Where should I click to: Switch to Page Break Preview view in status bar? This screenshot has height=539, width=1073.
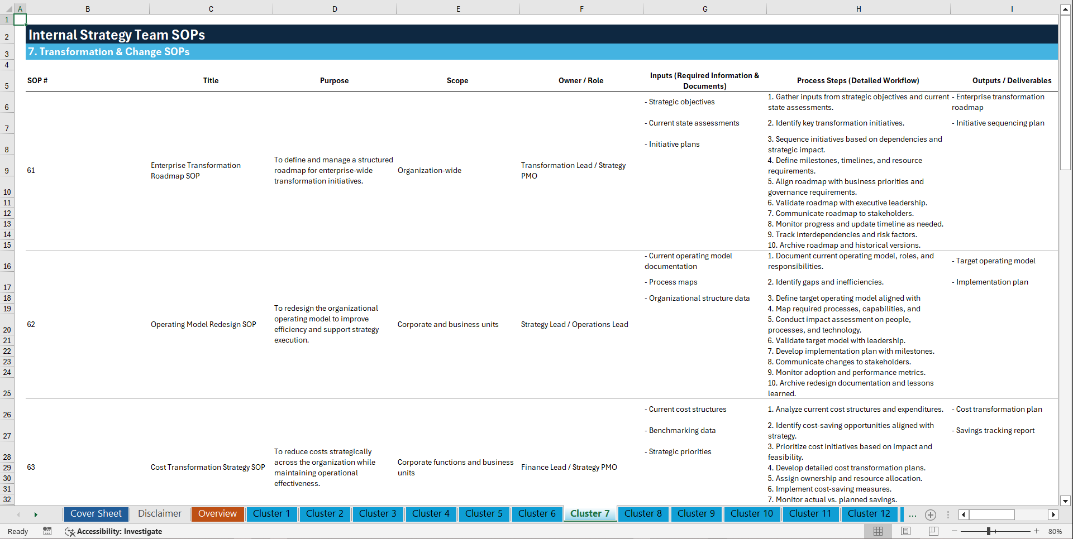pyautogui.click(x=933, y=531)
